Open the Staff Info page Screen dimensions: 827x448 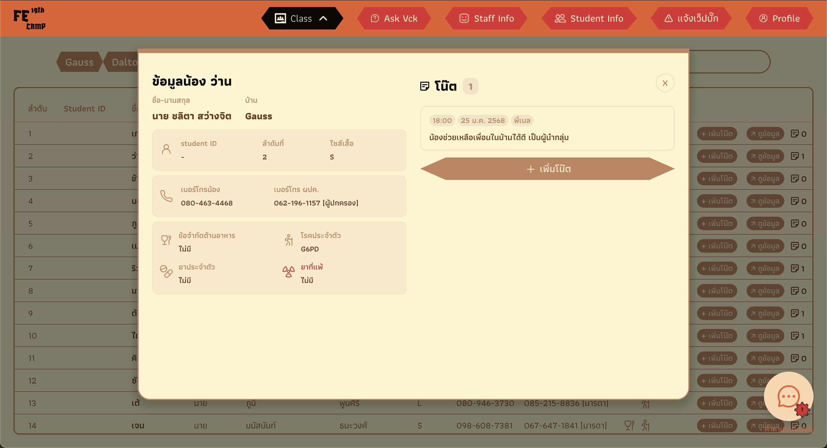[x=486, y=18]
